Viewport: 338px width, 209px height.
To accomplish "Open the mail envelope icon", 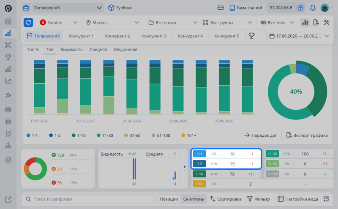I will tap(221, 8).
